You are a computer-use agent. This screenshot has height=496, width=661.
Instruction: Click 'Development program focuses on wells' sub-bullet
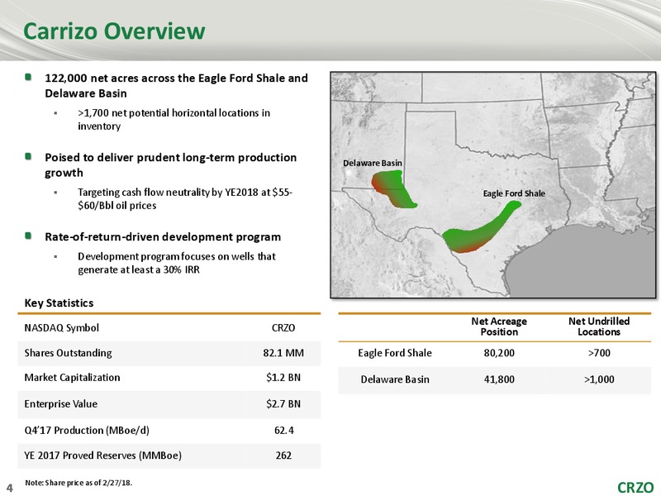point(177,263)
